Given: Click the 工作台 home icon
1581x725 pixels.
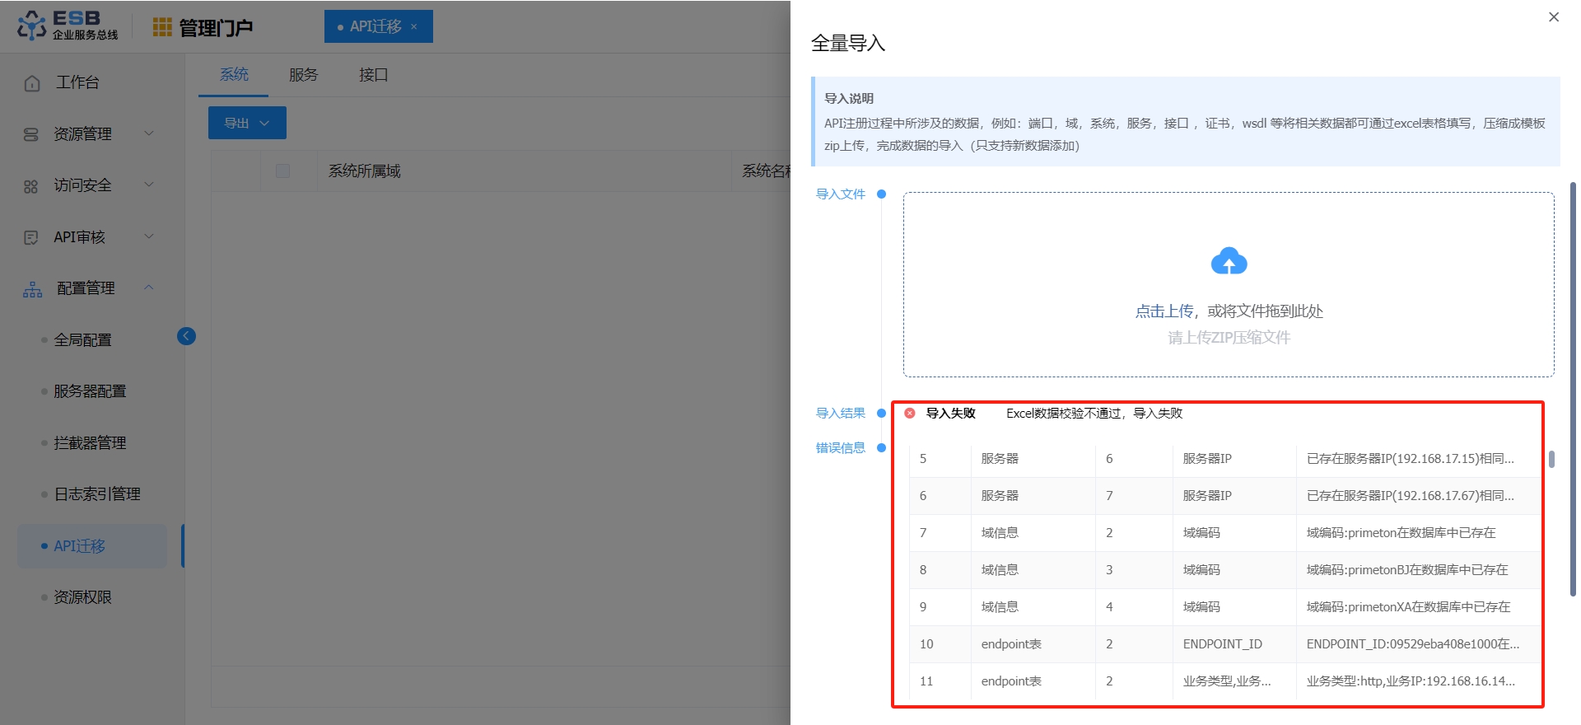Looking at the screenshot, I should click(x=32, y=83).
